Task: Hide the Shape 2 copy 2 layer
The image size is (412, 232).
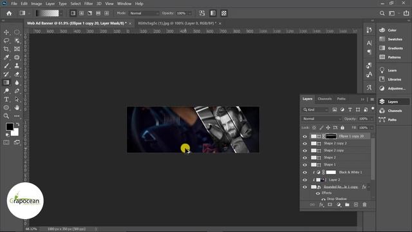Action: pos(304,144)
